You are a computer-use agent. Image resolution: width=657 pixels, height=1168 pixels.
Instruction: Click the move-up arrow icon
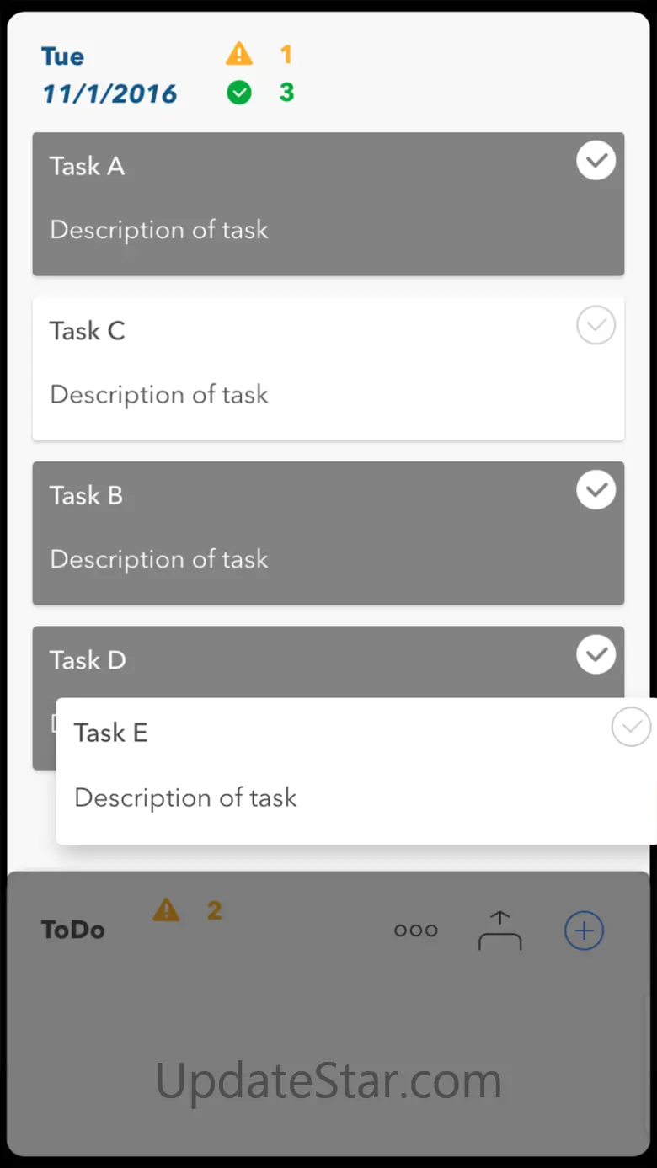(x=499, y=931)
